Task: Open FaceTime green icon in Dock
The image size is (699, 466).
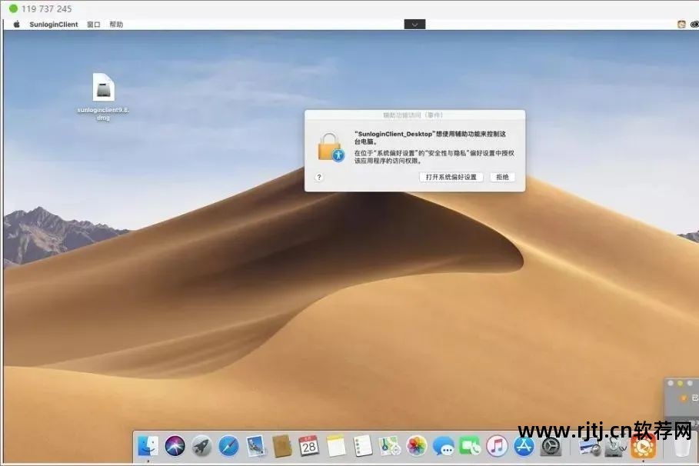Action: (471, 445)
